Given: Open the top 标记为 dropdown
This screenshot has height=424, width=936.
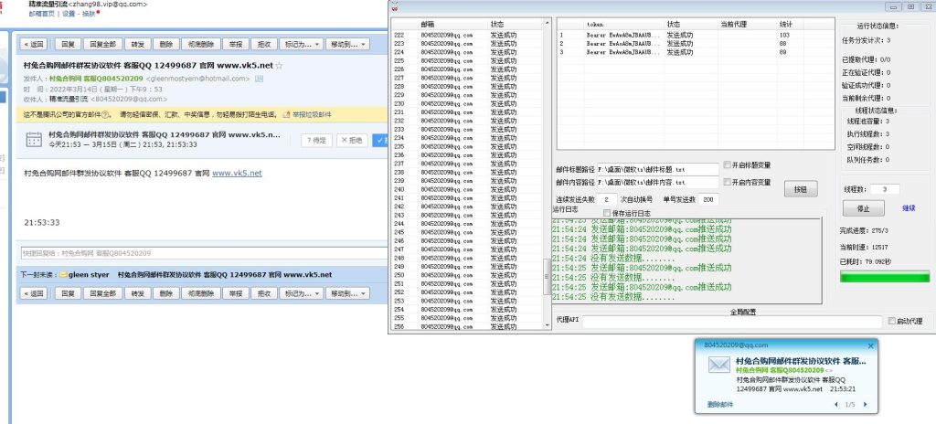Looking at the screenshot, I should click(301, 43).
